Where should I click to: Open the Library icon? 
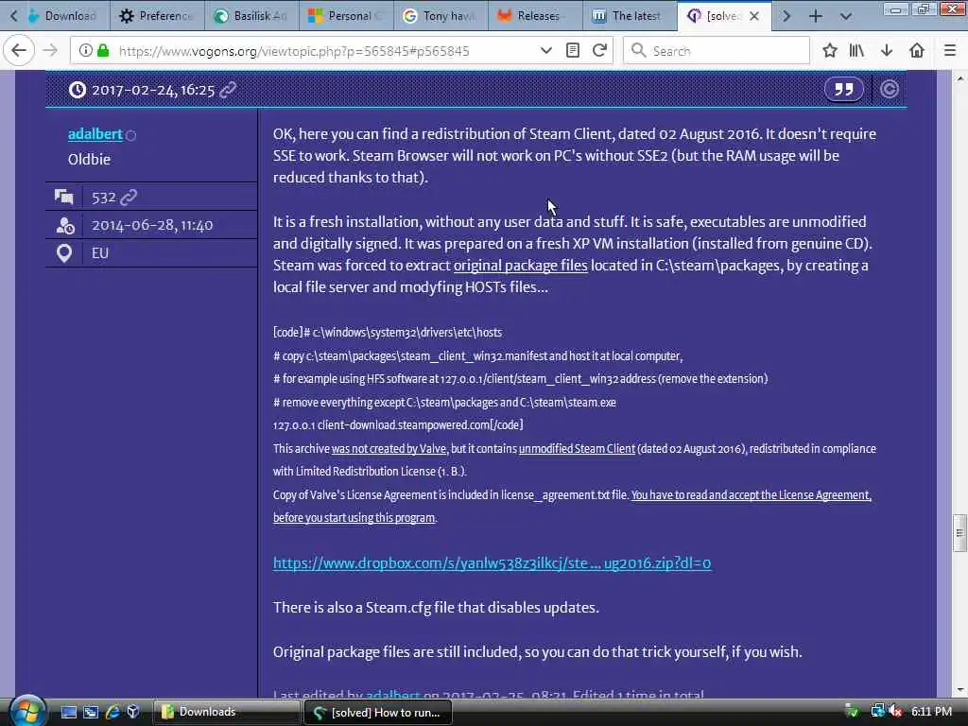(x=856, y=51)
